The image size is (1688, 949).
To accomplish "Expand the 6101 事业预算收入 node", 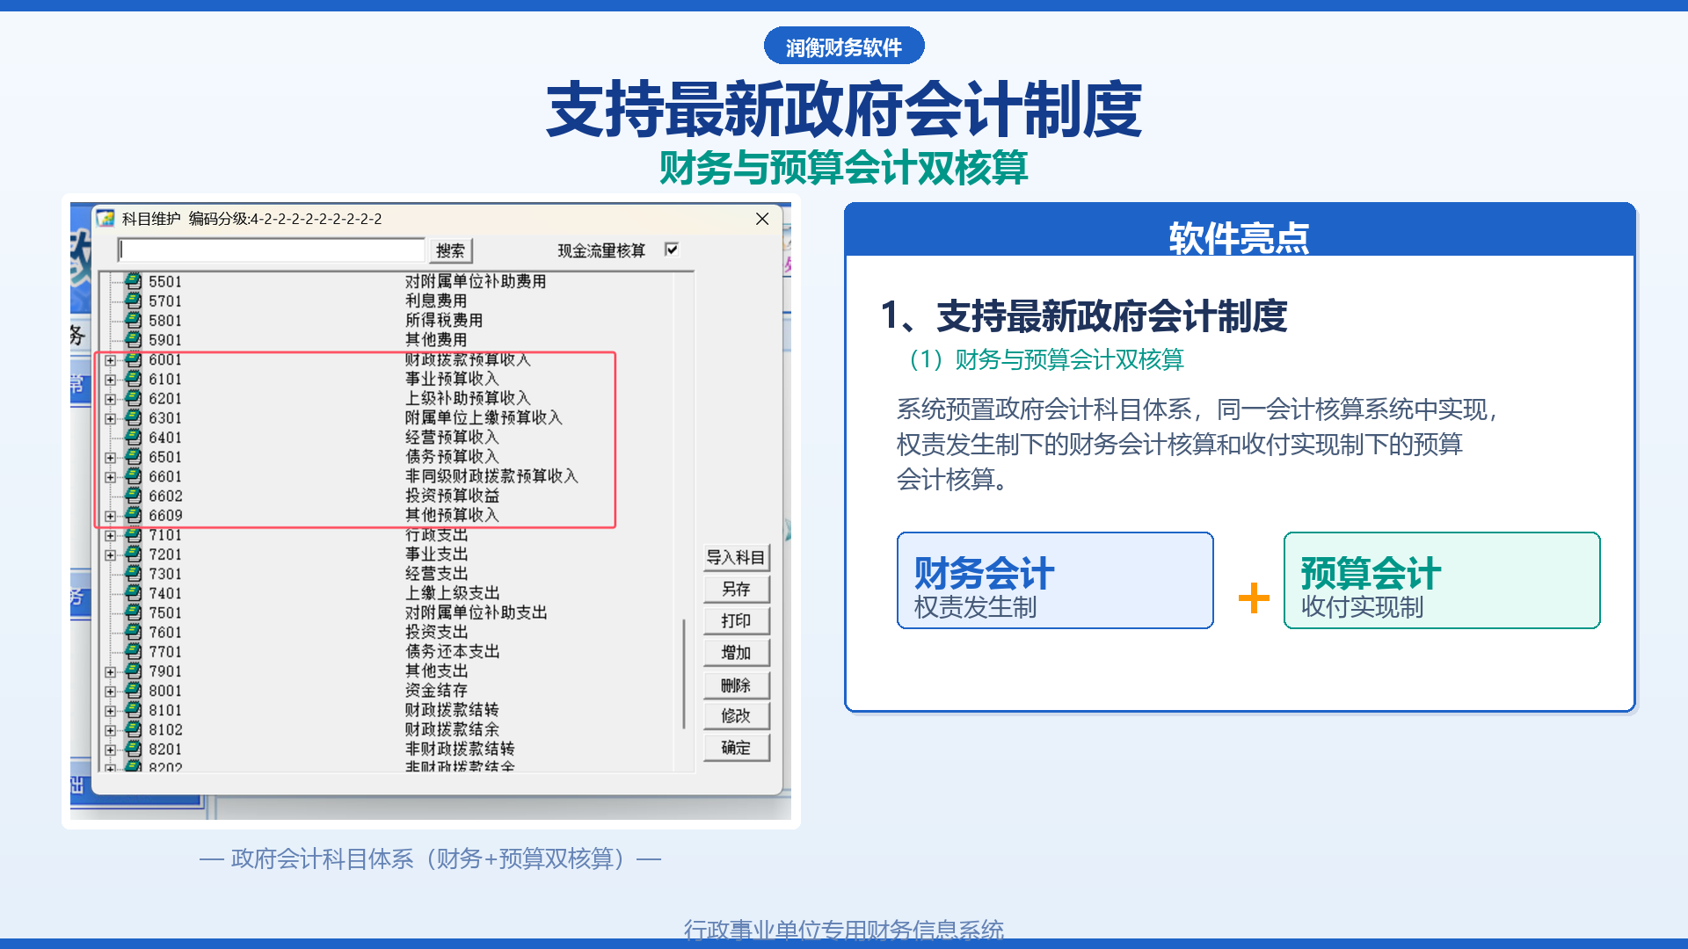I will (110, 380).
